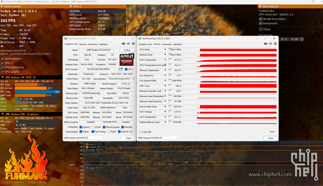Collapse the Demo monitor panel header
The image size is (323, 186).
[x=2, y=6]
